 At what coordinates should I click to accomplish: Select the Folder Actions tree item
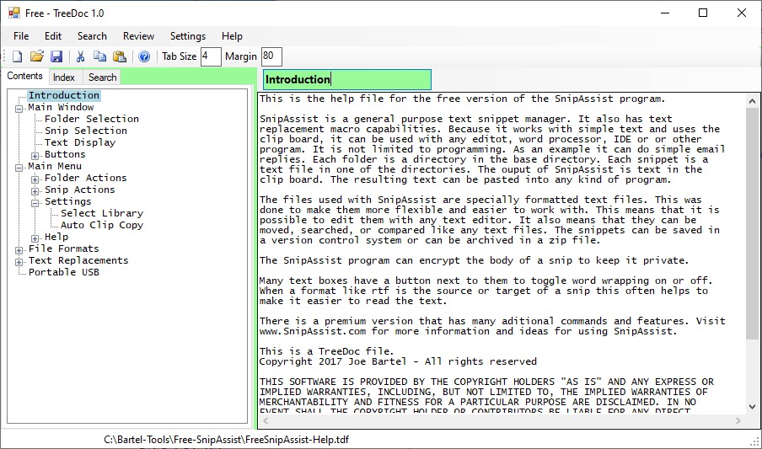point(85,178)
